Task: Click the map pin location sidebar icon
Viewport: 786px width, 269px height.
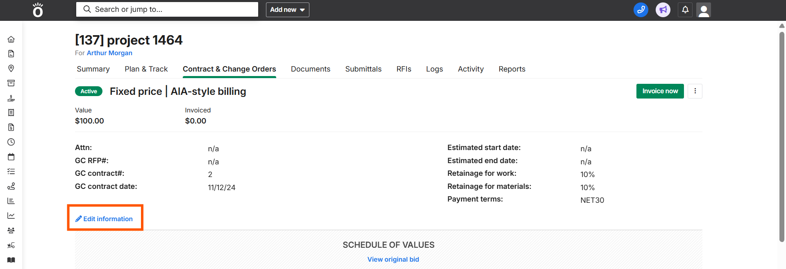Action: 11,68
